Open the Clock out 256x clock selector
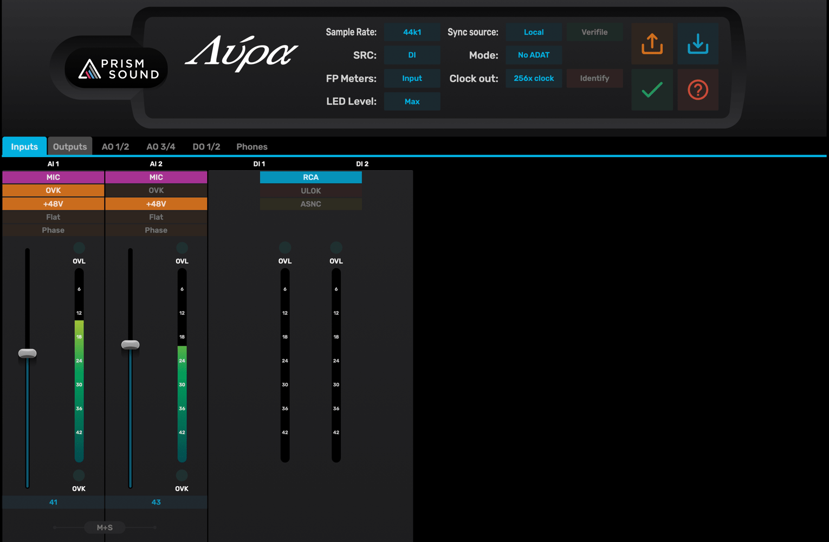Viewport: 829px width, 542px height. click(533, 79)
